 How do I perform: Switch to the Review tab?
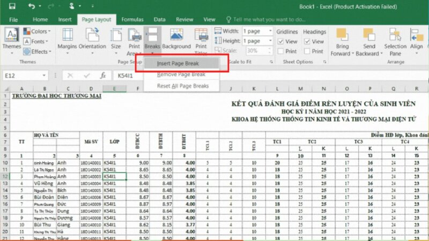pos(184,20)
